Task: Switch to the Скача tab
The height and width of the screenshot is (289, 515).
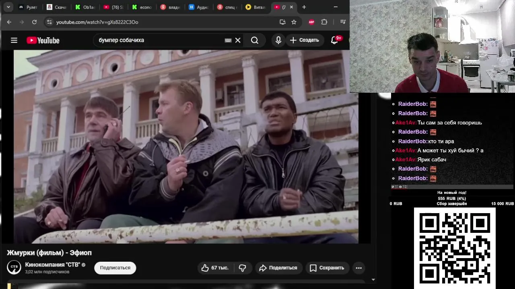Action: (57, 7)
